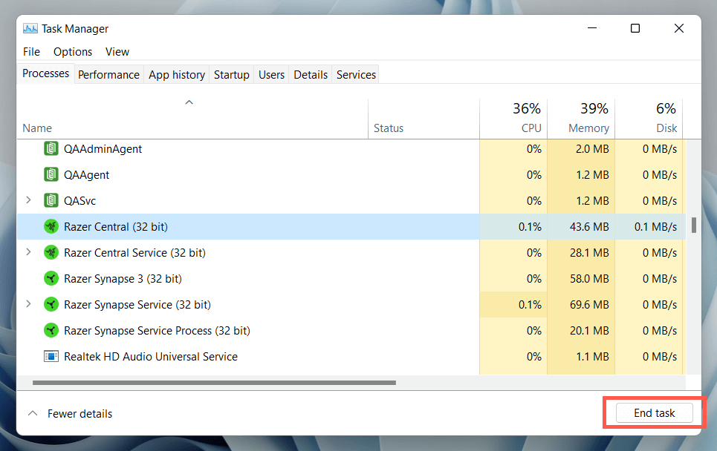The height and width of the screenshot is (451, 717).
Task: Switch to the Details tab
Action: coord(311,75)
